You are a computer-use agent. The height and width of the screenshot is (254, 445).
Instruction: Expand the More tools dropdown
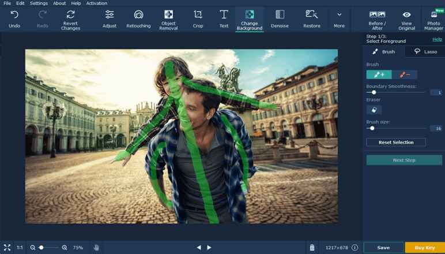(339, 14)
